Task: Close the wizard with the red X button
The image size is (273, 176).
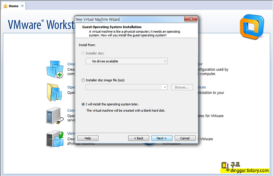Action: point(191,19)
